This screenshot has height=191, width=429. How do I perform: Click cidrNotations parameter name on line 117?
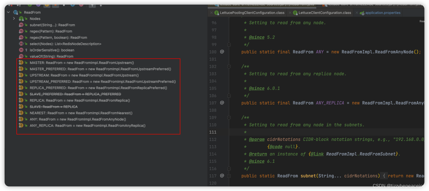click(361, 176)
